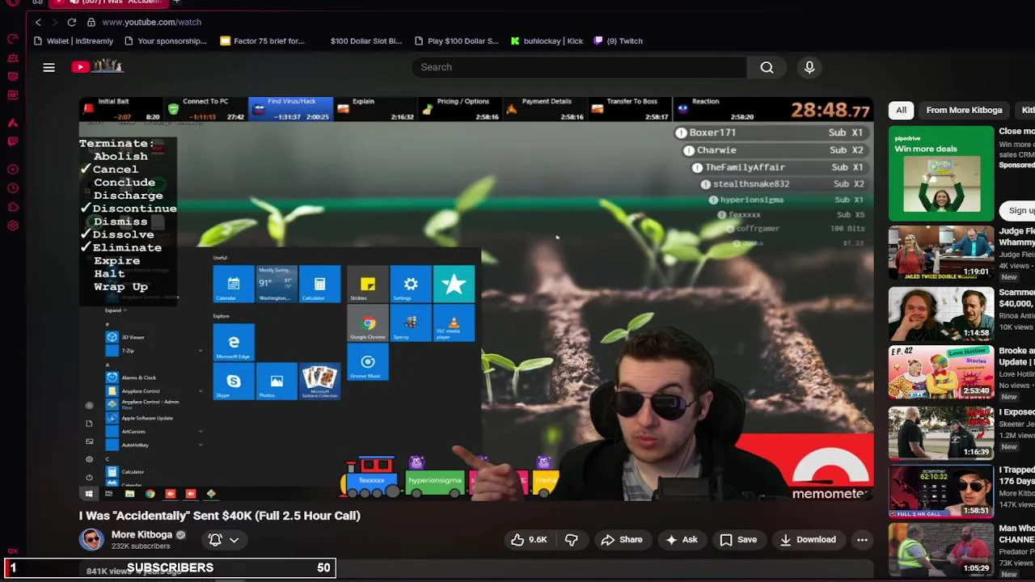Open the 1:19:01 Judge courtroom video thumbnail
The image size is (1035, 582).
tap(941, 252)
